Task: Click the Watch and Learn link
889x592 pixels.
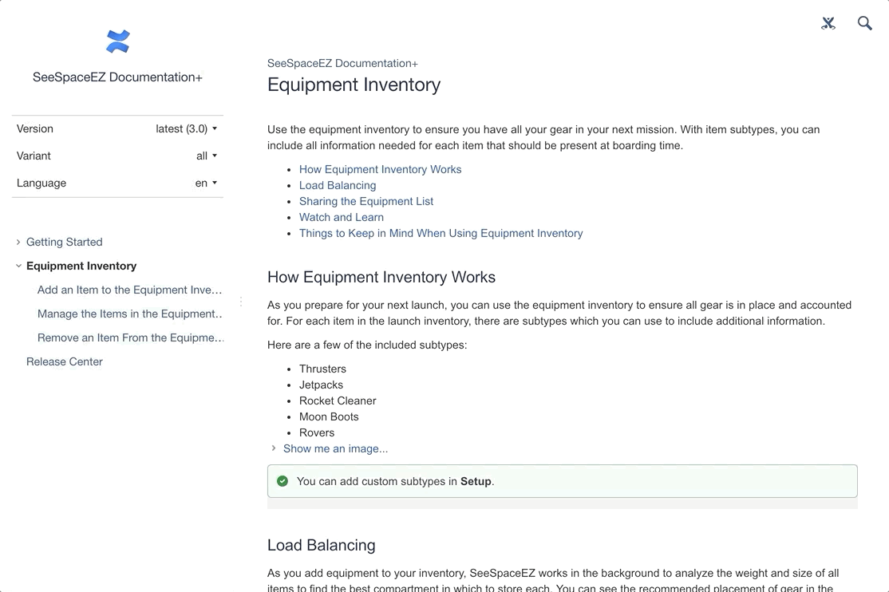Action: (x=342, y=217)
